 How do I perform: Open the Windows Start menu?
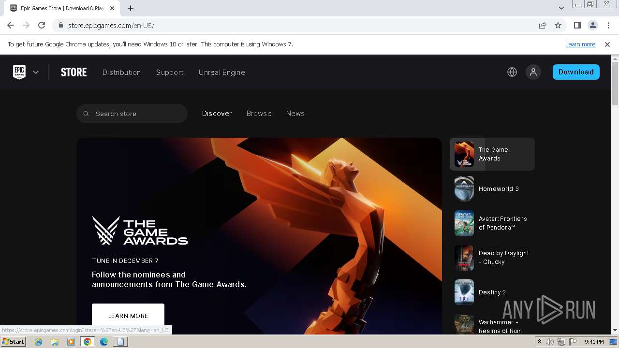[14, 341]
